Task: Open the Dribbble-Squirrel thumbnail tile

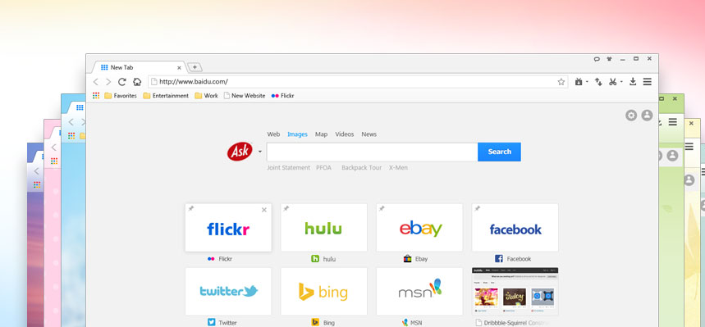Action: point(515,292)
